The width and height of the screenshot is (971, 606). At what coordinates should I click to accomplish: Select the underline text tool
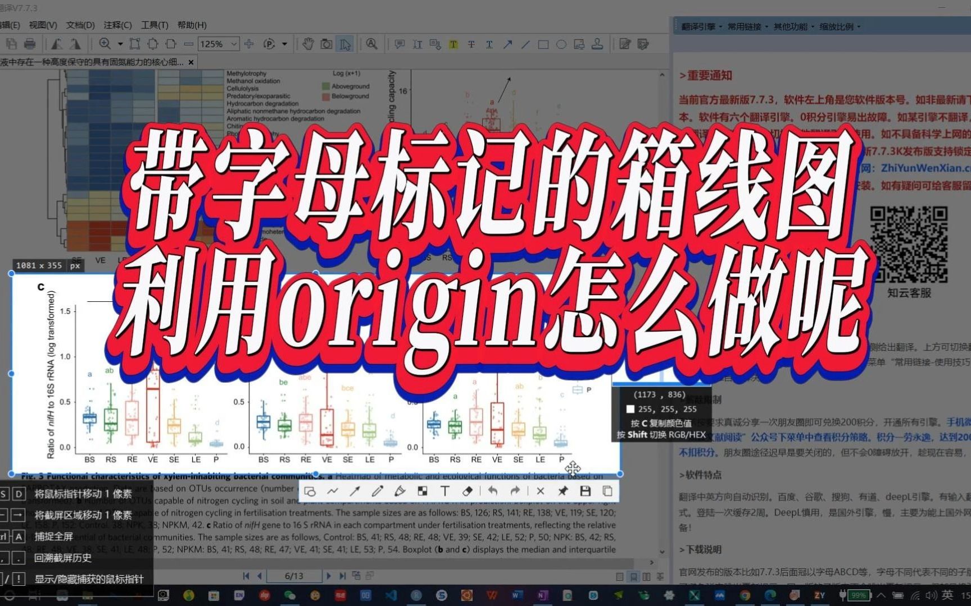(x=489, y=44)
